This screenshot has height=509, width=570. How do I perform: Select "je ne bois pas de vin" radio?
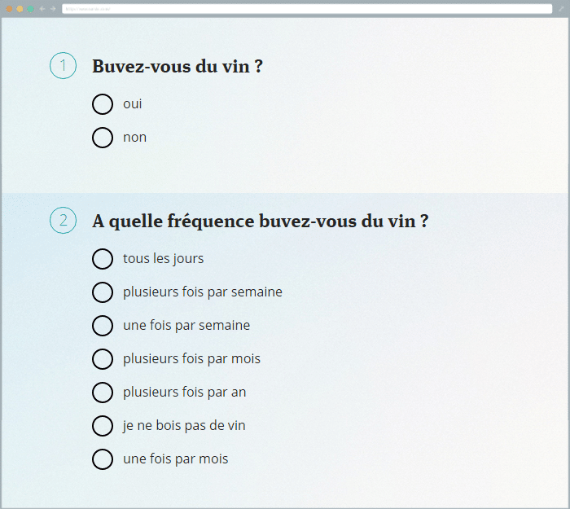(103, 426)
